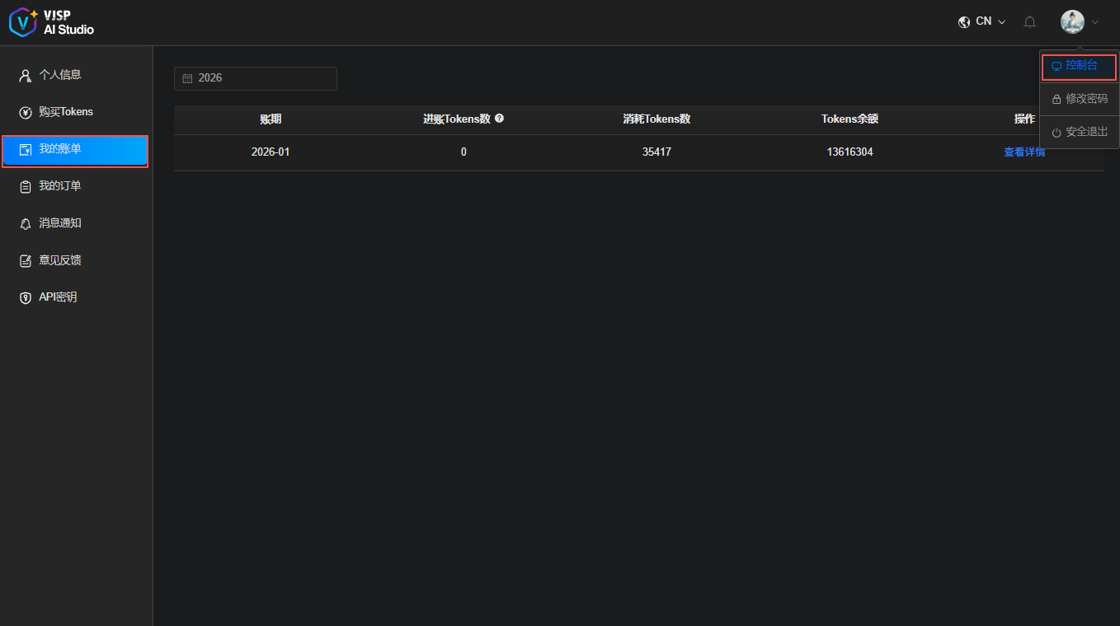
Task: Click the help icon beside 进账Tokens数
Action: point(499,119)
